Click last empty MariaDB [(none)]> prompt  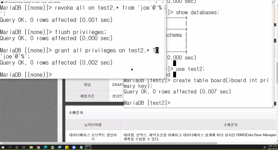click(26, 75)
